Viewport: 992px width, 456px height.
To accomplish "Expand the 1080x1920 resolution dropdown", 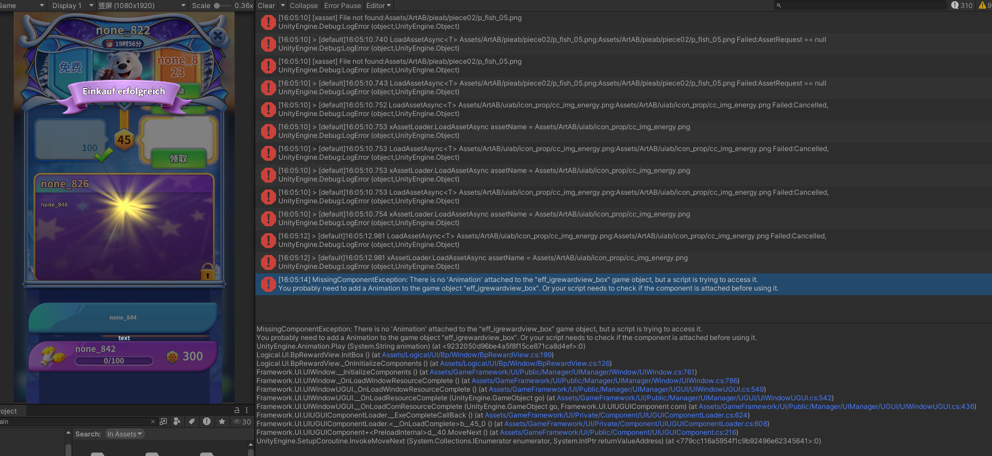I will 141,5.
